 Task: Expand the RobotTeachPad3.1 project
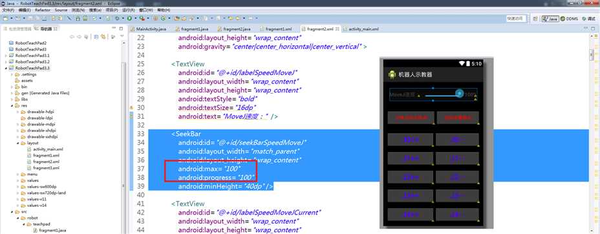pos(5,56)
